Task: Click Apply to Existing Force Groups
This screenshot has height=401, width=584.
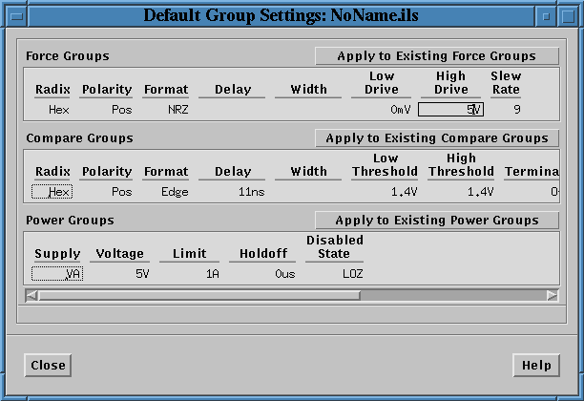Action: tap(436, 56)
